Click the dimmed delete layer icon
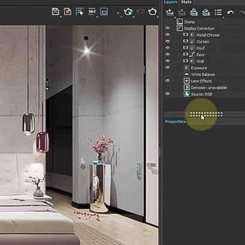 coord(182,12)
